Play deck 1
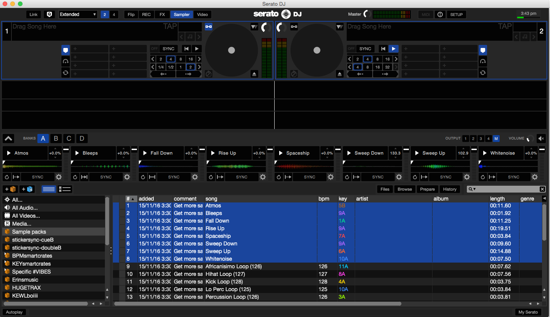Viewport: 550px width, 317px height. pyautogui.click(x=196, y=49)
